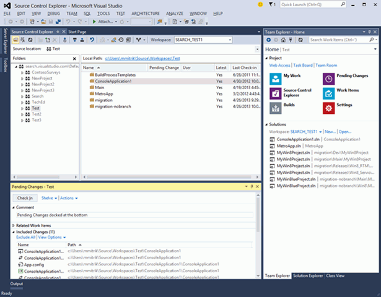
Task: Collapse the search.visualstudio.com root node
Action: point(16,66)
